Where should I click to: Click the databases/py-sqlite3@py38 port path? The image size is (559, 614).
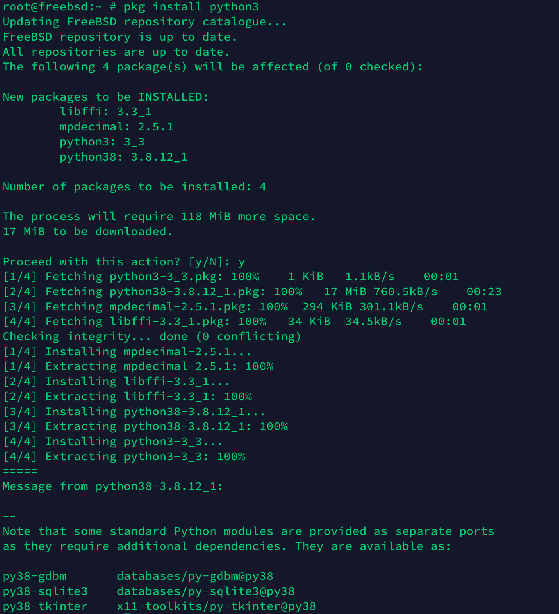[x=206, y=591]
